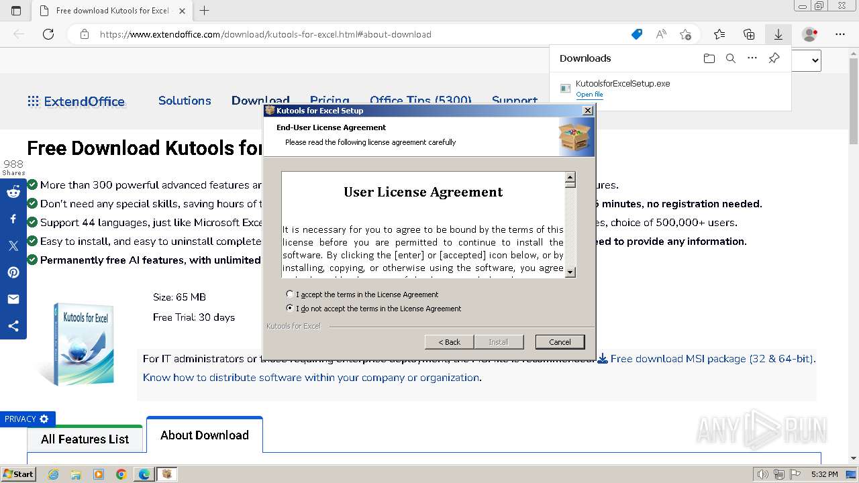
Task: Open the Download menu on the site
Action: (260, 101)
